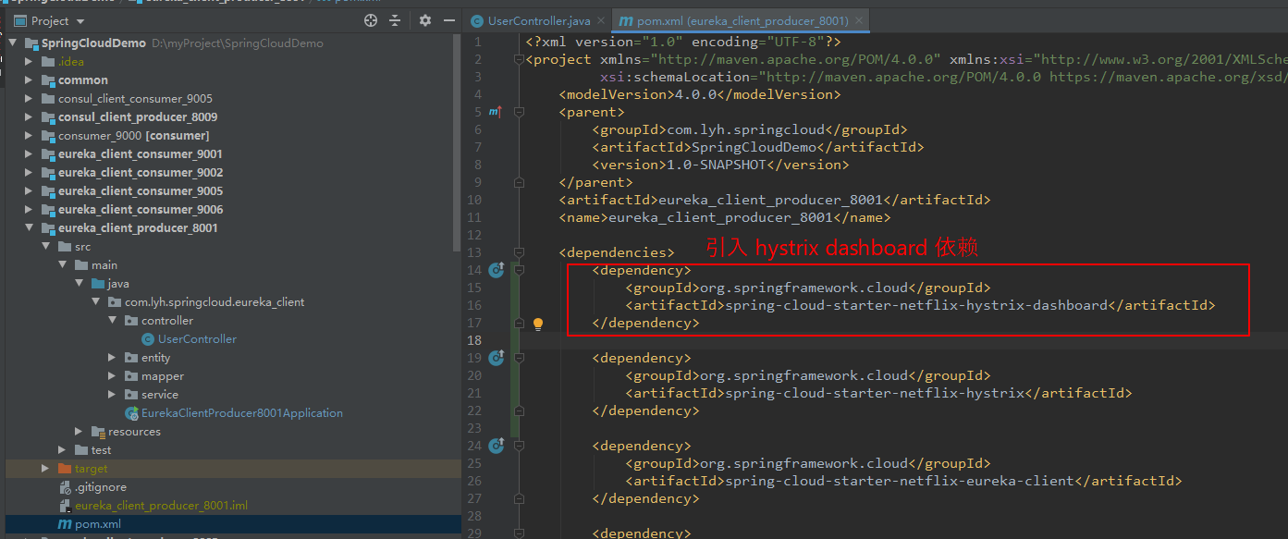Screen dimensions: 1288x539
Task: Open Project panel settings gear
Action: point(425,20)
